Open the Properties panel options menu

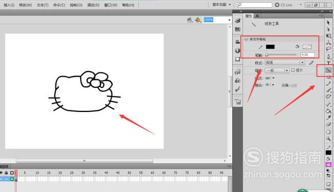pyautogui.click(x=321, y=16)
